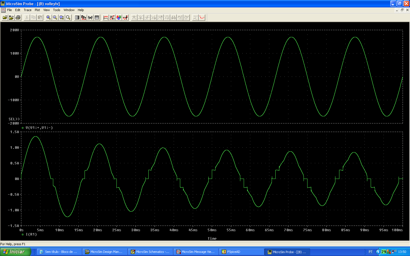Select the V(U1:+,U1:-) trace legend swatch
This screenshot has width=410, height=256.
23,128
